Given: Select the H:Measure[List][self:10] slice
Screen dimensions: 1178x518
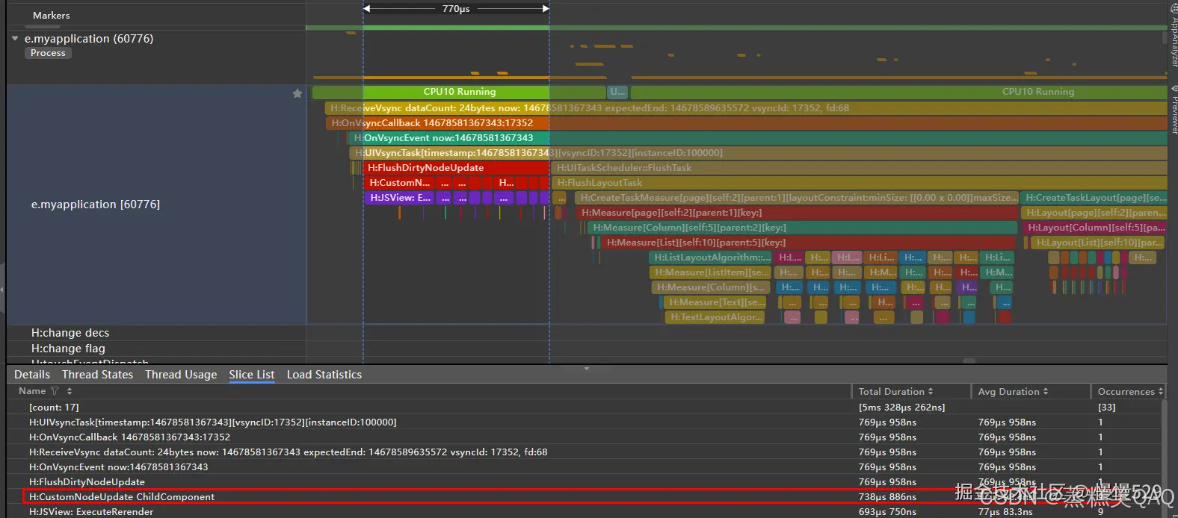Looking at the screenshot, I should pos(807,243).
